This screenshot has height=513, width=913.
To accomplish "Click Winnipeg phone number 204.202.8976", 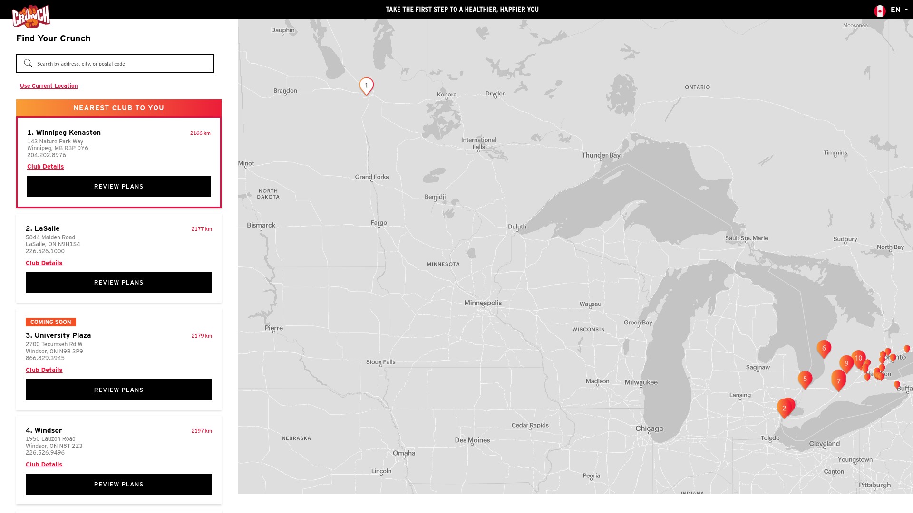I will [47, 155].
